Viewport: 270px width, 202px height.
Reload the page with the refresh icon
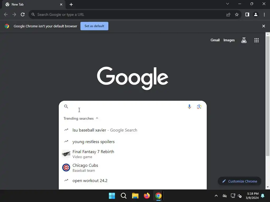coord(23,15)
